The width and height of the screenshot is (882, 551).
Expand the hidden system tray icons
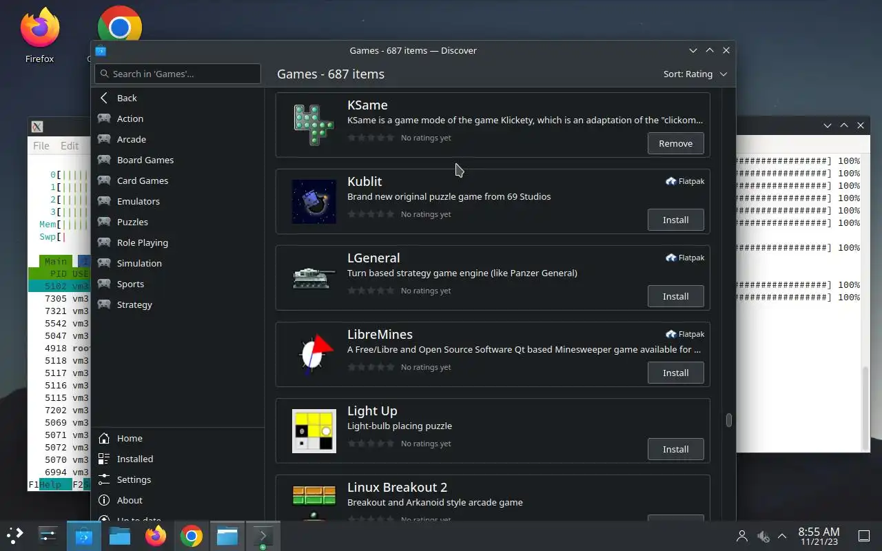click(x=782, y=536)
